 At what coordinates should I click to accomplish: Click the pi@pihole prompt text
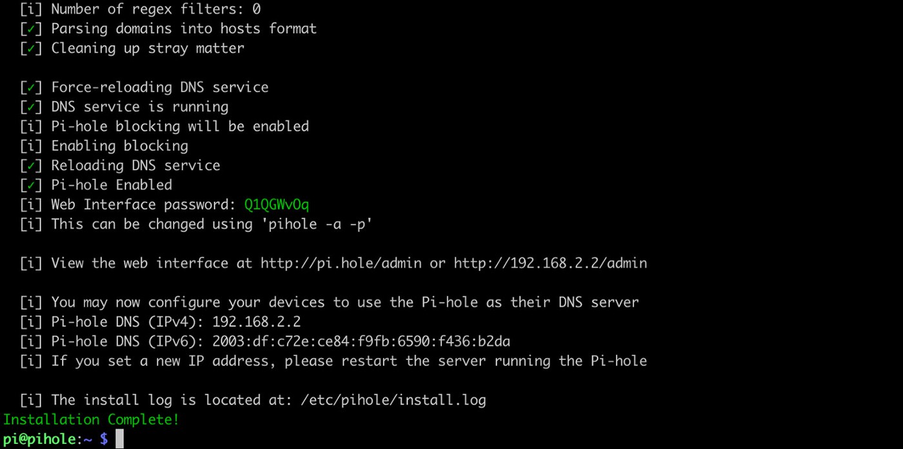point(40,439)
